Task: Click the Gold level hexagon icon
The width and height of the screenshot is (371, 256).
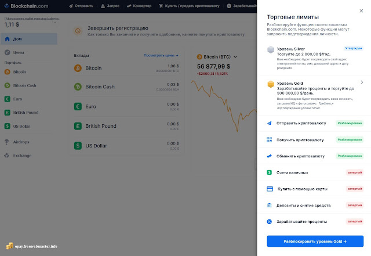Action: click(x=271, y=84)
